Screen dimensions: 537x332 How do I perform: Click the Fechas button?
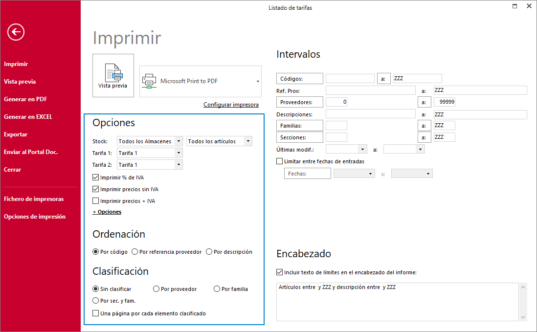coord(308,174)
